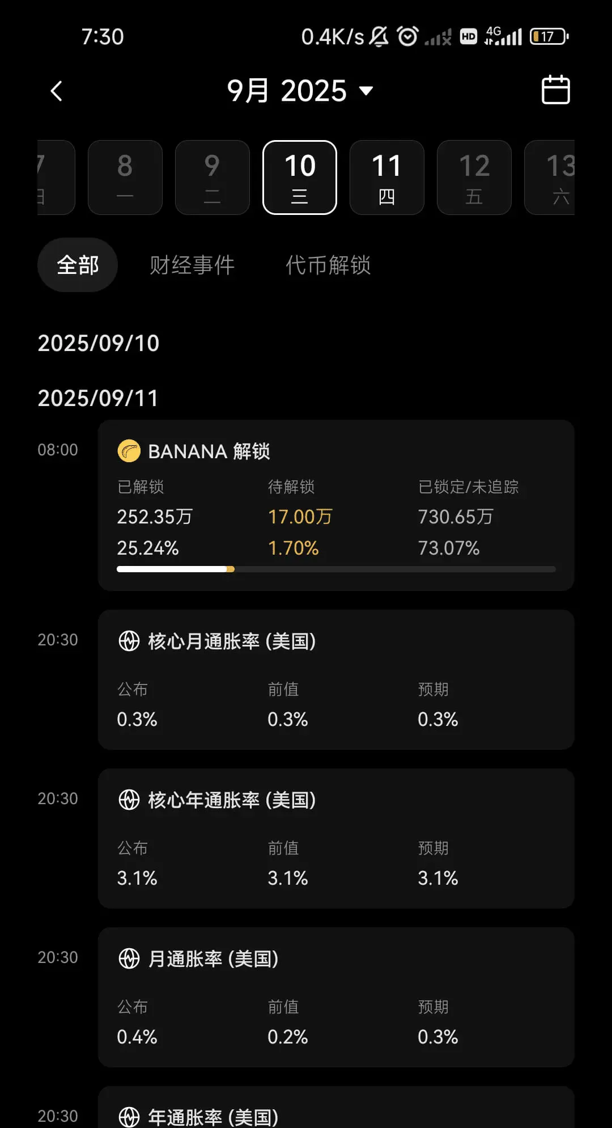Image resolution: width=612 pixels, height=1128 pixels.
Task: Select date 11 四 in date strip
Action: click(387, 178)
